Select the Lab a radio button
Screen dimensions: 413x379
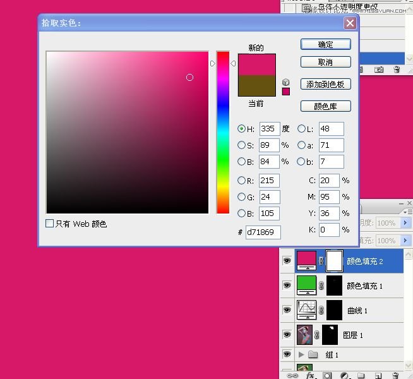coord(301,145)
